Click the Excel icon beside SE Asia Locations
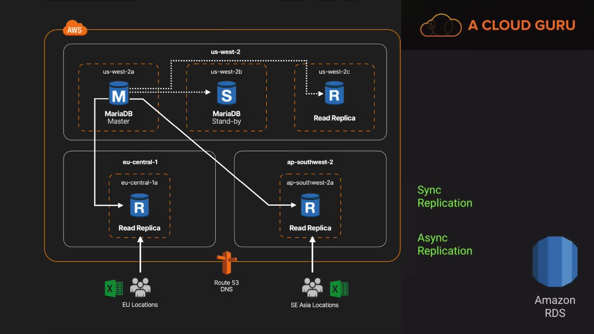This screenshot has width=594, height=334. click(339, 289)
